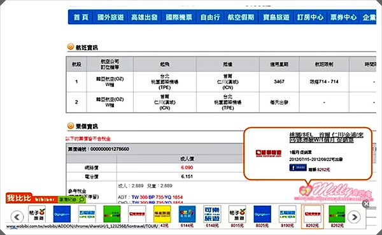This screenshot has width=382, height=235.
Task: Select ezfly thumbnail priced 6144元
Action: point(187,214)
